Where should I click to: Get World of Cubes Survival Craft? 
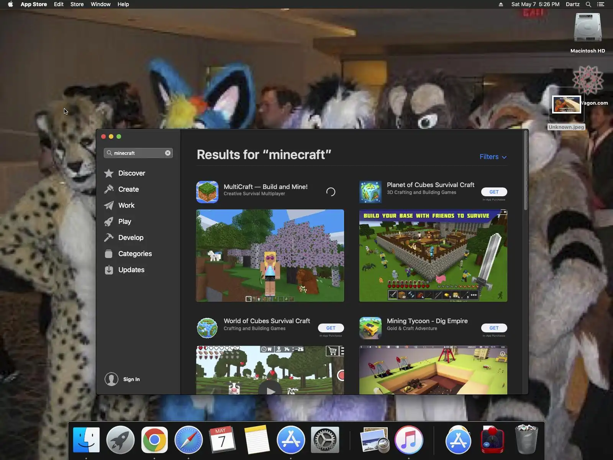click(331, 328)
